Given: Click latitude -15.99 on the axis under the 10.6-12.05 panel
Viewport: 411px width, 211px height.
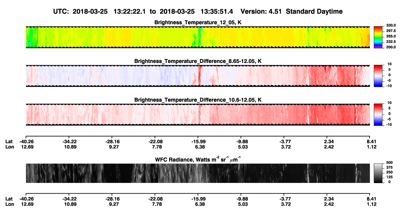Looking at the screenshot, I should pyautogui.click(x=198, y=141).
